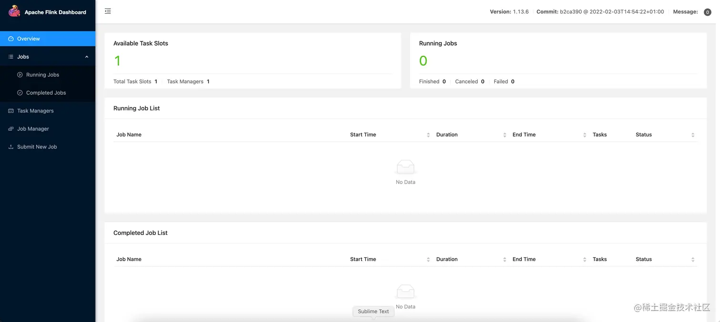Click the Job Manager icon
720x322 pixels.
click(x=11, y=129)
